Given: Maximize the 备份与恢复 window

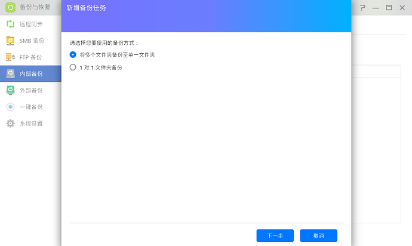Looking at the screenshot, I should (389, 8).
